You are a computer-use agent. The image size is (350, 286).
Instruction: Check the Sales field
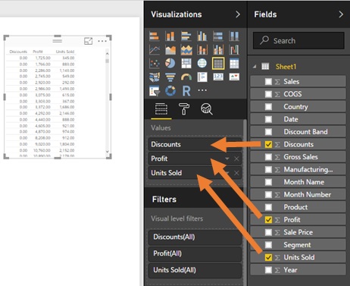(268, 81)
